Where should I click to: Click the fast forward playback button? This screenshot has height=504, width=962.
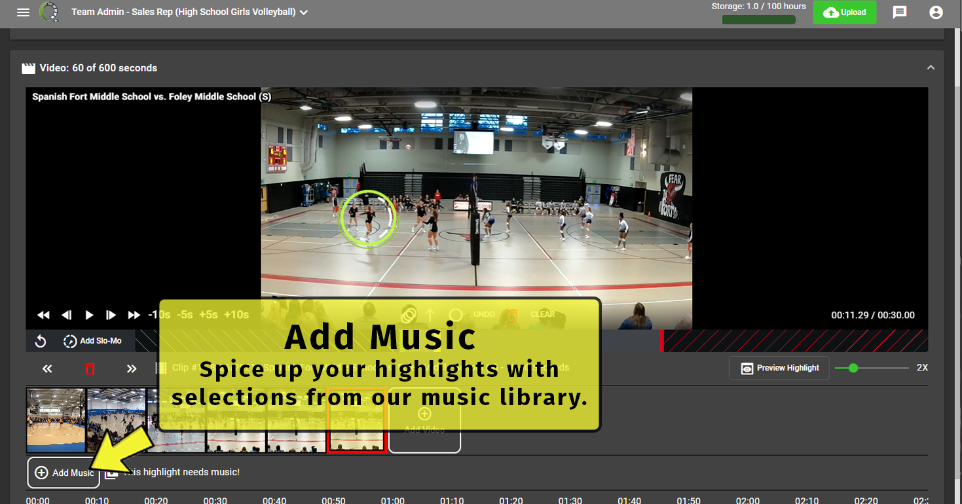tap(134, 315)
